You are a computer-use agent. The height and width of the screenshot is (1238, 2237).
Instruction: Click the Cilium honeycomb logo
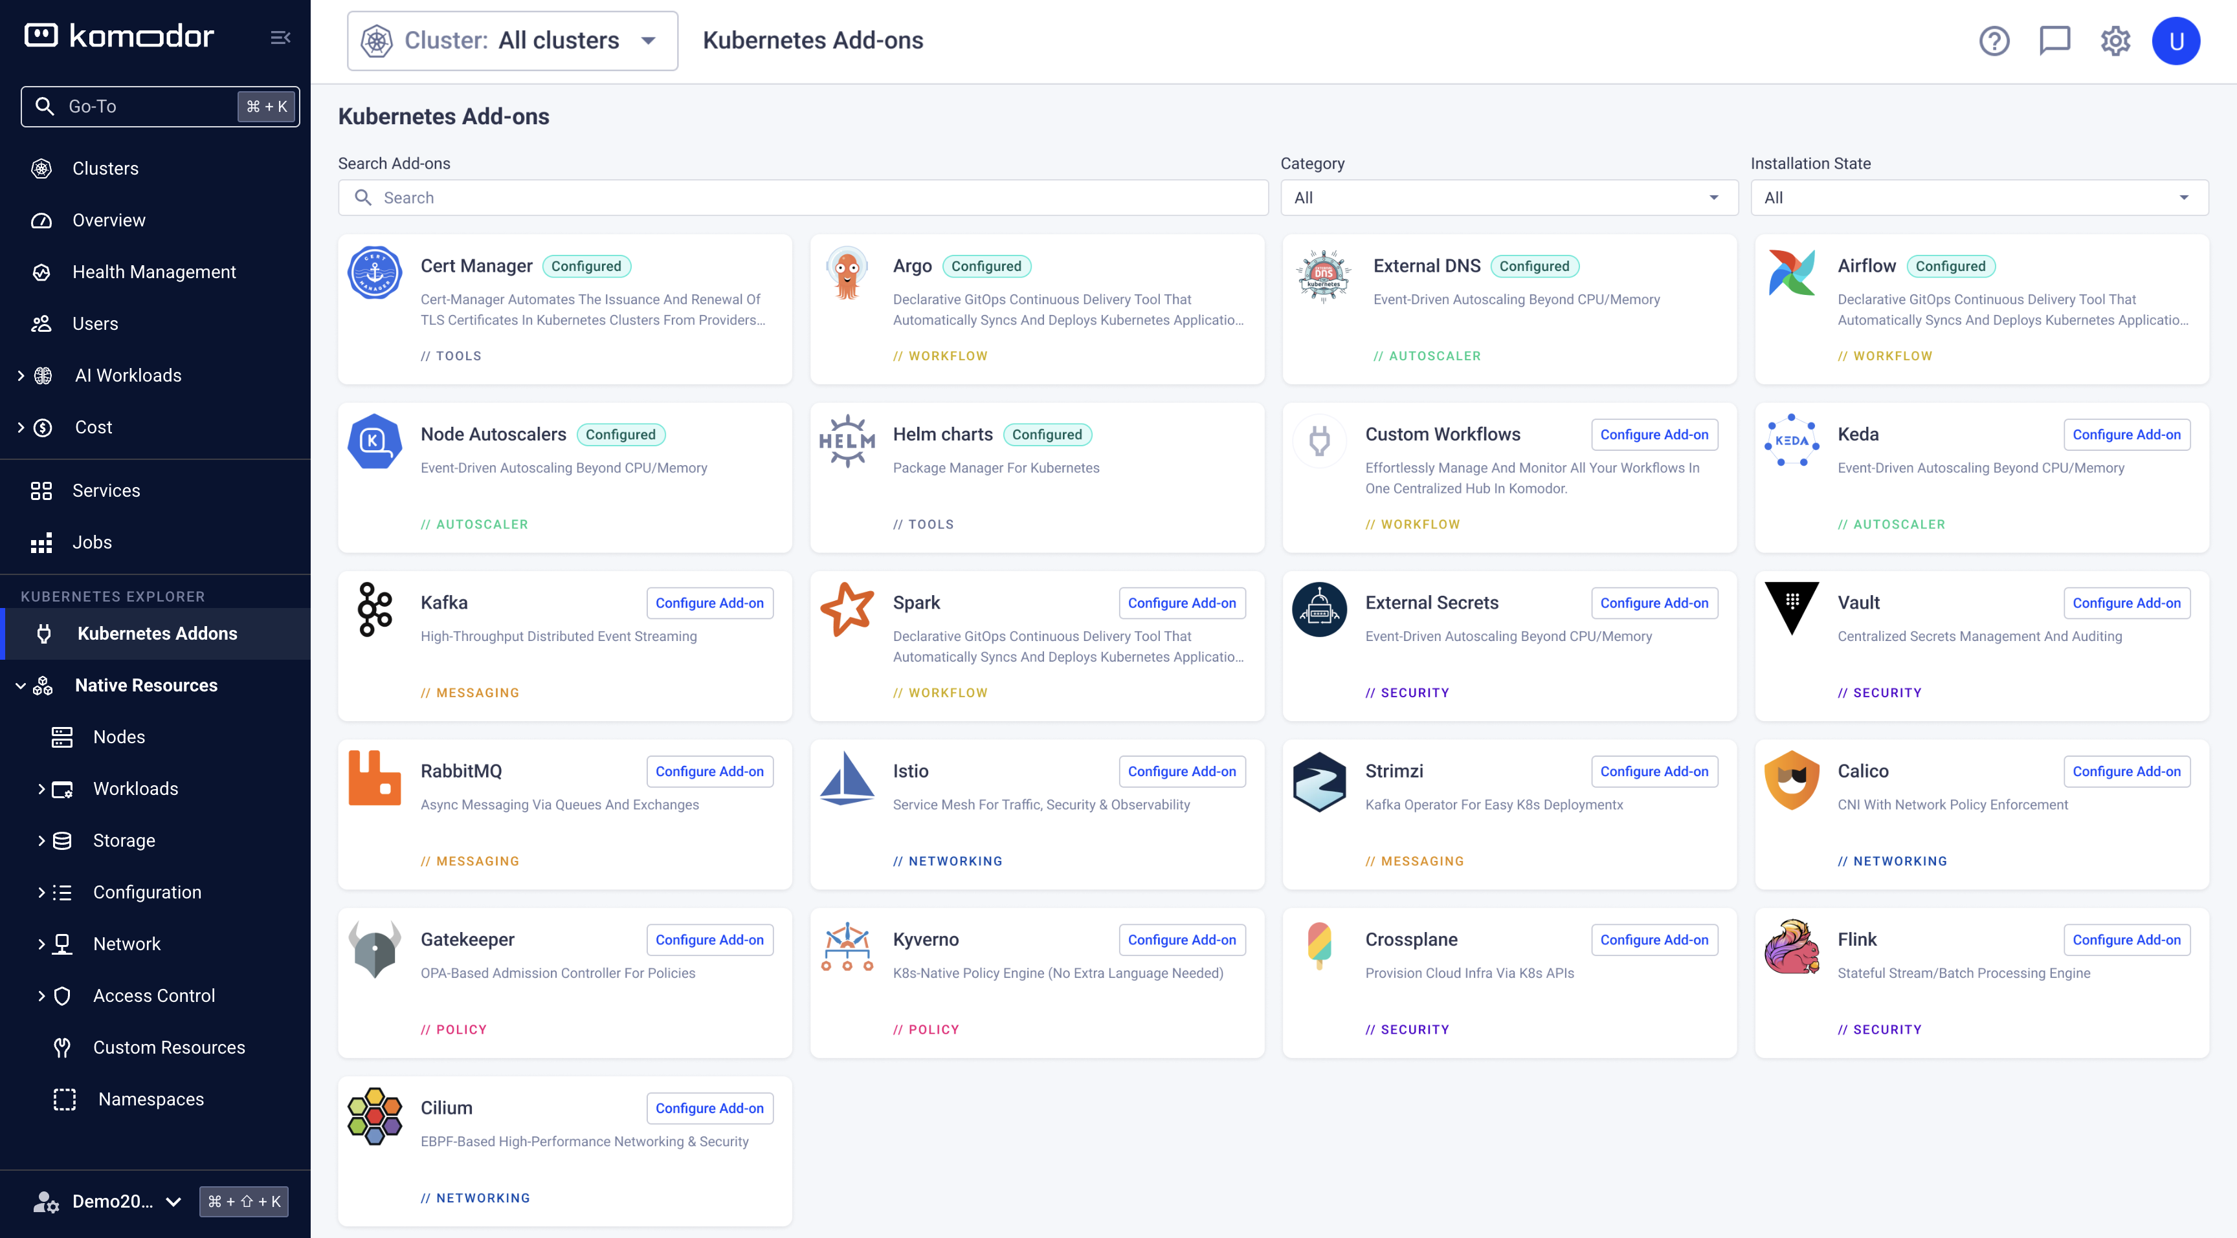(374, 1116)
